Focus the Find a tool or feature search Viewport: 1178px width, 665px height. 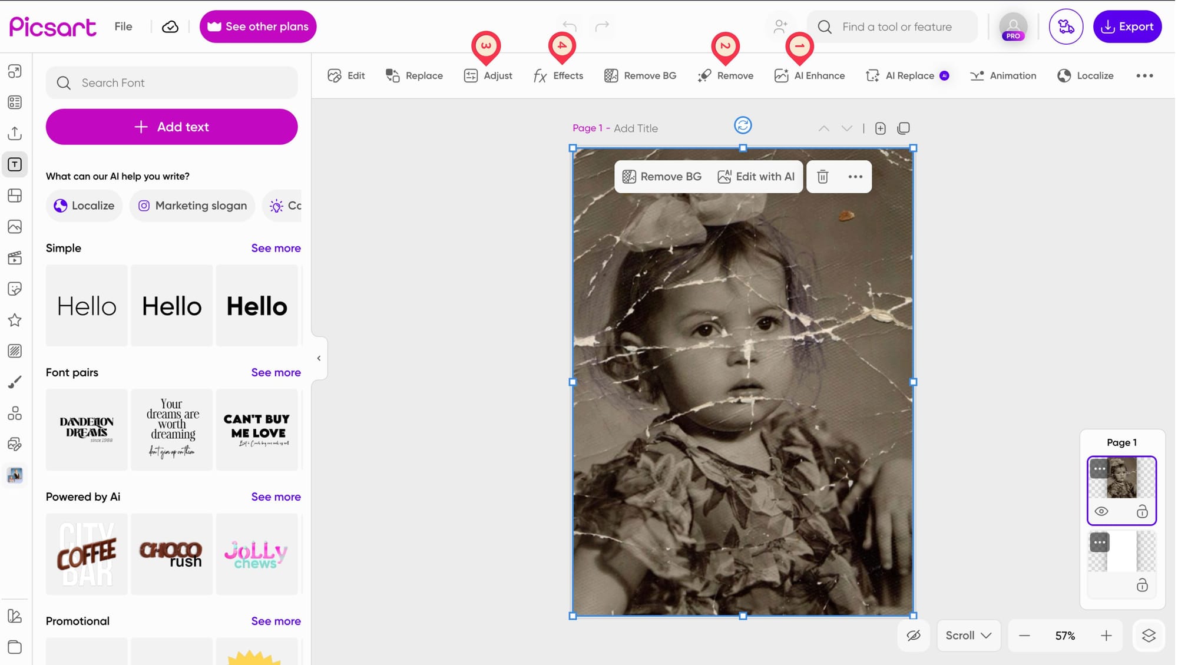(x=892, y=27)
